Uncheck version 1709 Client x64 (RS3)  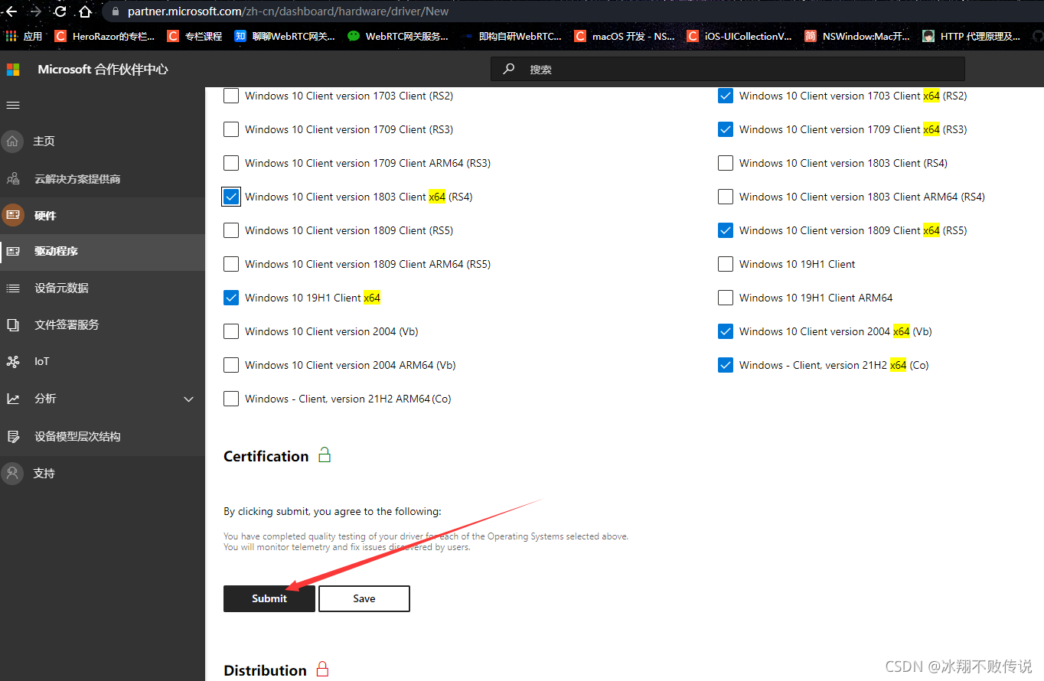pyautogui.click(x=726, y=129)
